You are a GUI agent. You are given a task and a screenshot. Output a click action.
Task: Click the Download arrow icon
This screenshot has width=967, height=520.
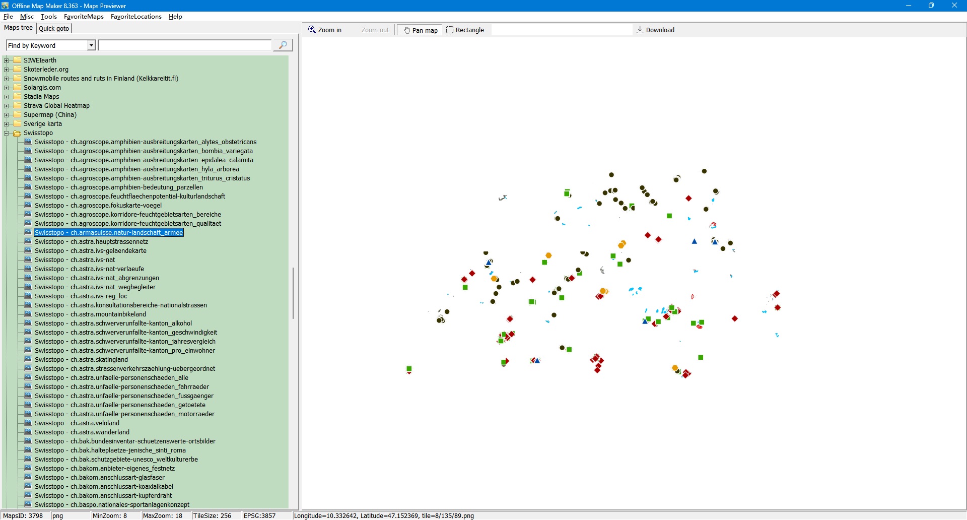coord(640,30)
